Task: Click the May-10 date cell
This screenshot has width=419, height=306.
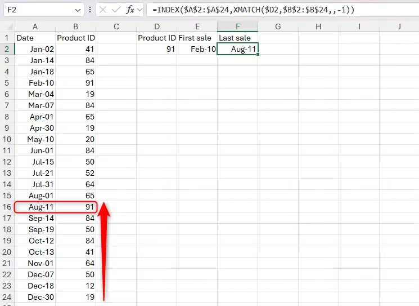Action: pos(35,139)
